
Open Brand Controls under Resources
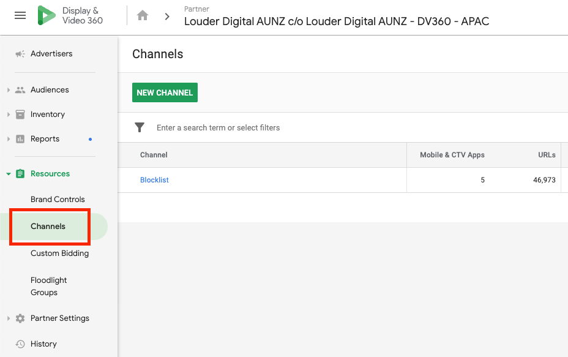point(58,200)
